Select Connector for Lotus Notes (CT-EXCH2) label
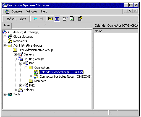141x117 pixels. pyautogui.click(x=66, y=77)
